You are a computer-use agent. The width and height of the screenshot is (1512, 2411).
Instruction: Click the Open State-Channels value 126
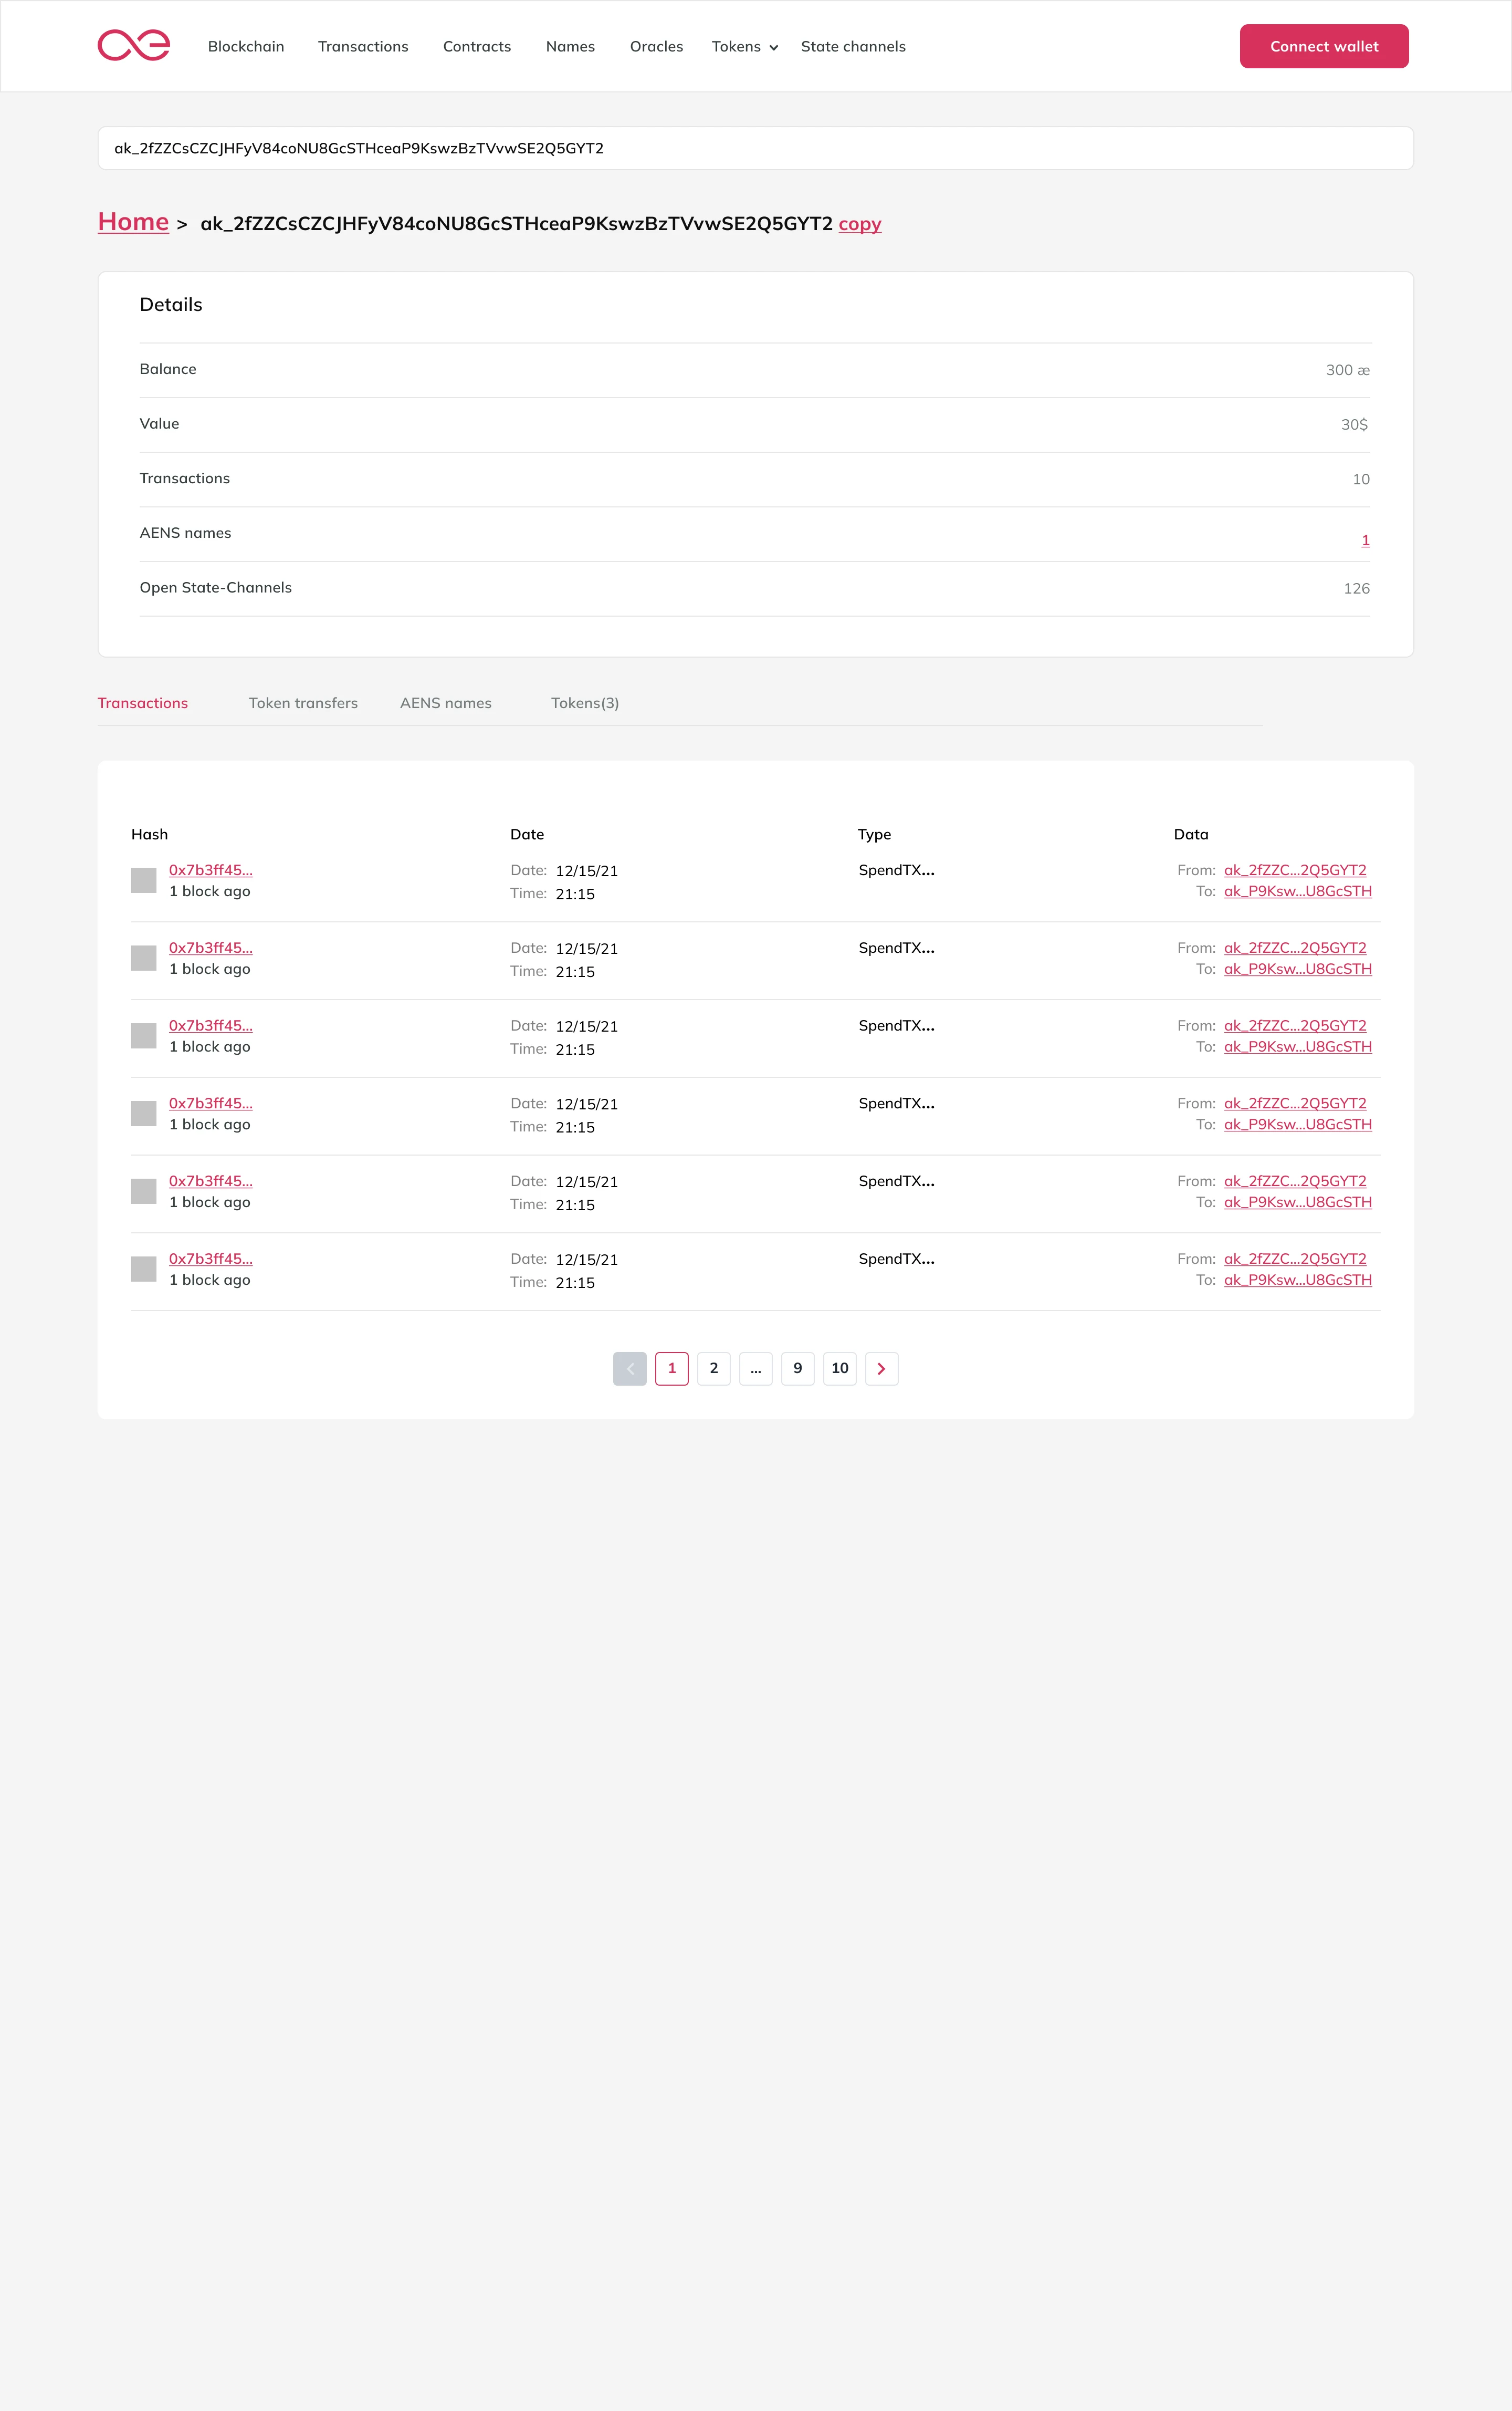point(1357,588)
